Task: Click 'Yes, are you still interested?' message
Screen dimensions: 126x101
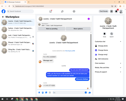Action: coord(79,70)
